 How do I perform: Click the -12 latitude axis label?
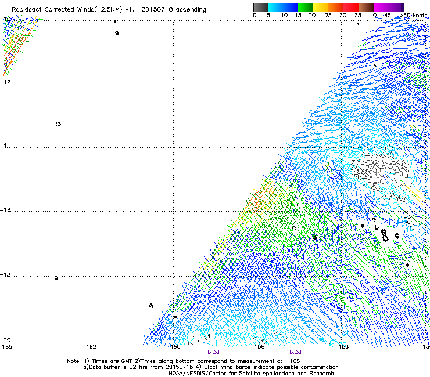coord(5,82)
